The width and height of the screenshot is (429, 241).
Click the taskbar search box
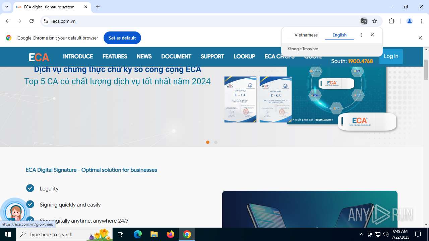click(x=64, y=234)
